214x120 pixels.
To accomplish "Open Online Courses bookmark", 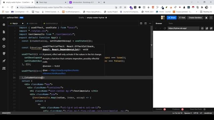I will pos(51,12).
